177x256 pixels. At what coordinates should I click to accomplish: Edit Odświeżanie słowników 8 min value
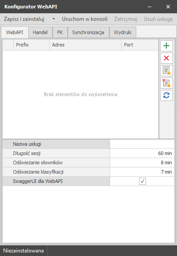142,163
